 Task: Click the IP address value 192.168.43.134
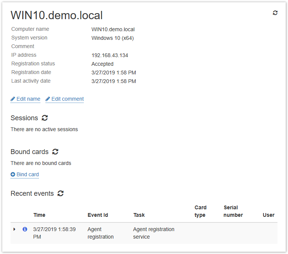(x=110, y=55)
